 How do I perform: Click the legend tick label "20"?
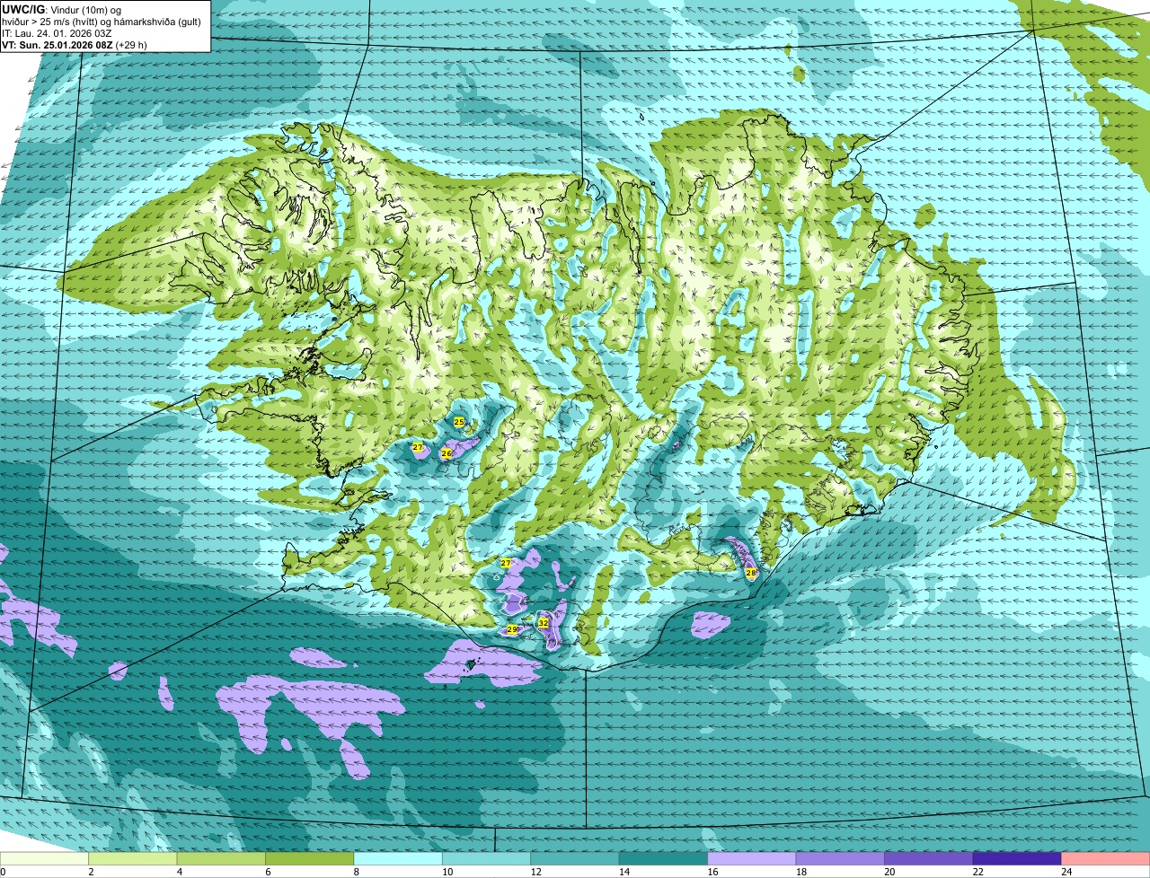coord(889,871)
